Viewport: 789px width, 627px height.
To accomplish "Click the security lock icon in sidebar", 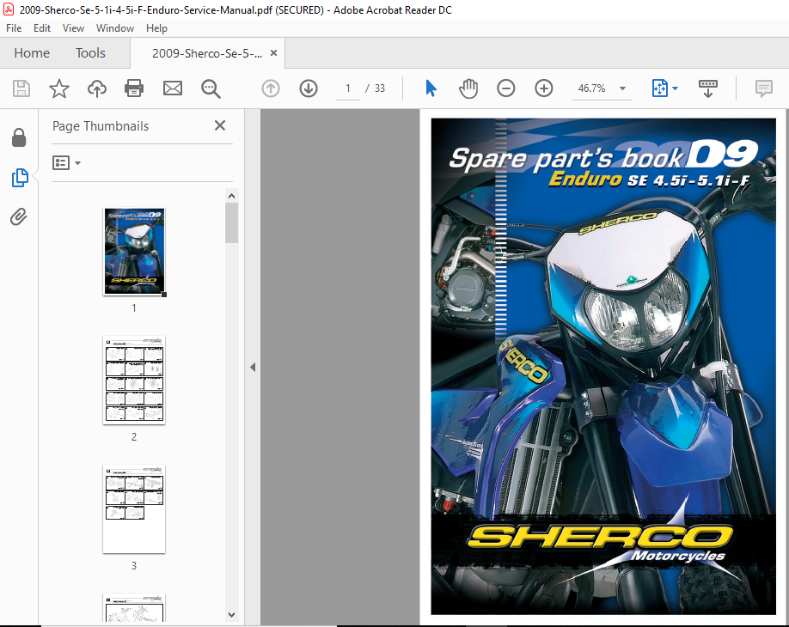I will [19, 137].
